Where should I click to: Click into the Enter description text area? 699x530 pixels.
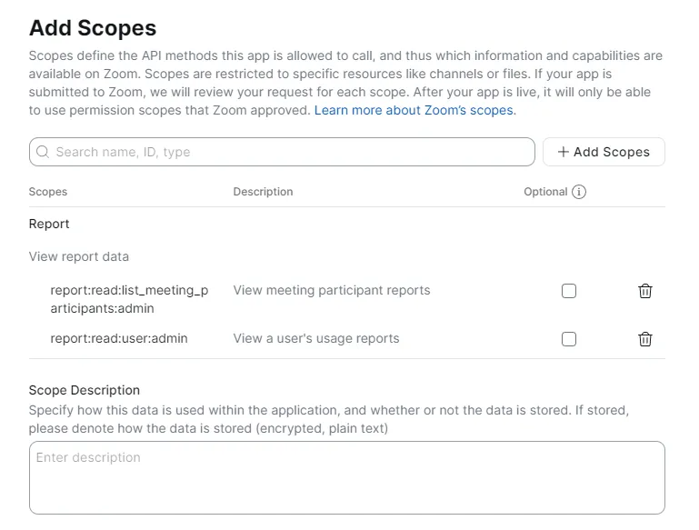[x=347, y=478]
